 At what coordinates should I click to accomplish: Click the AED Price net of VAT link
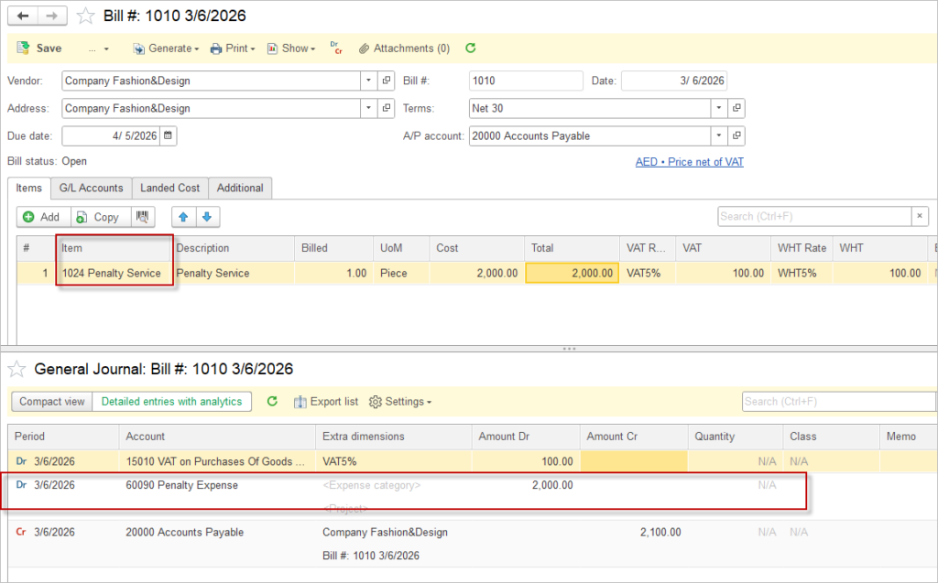[690, 162]
